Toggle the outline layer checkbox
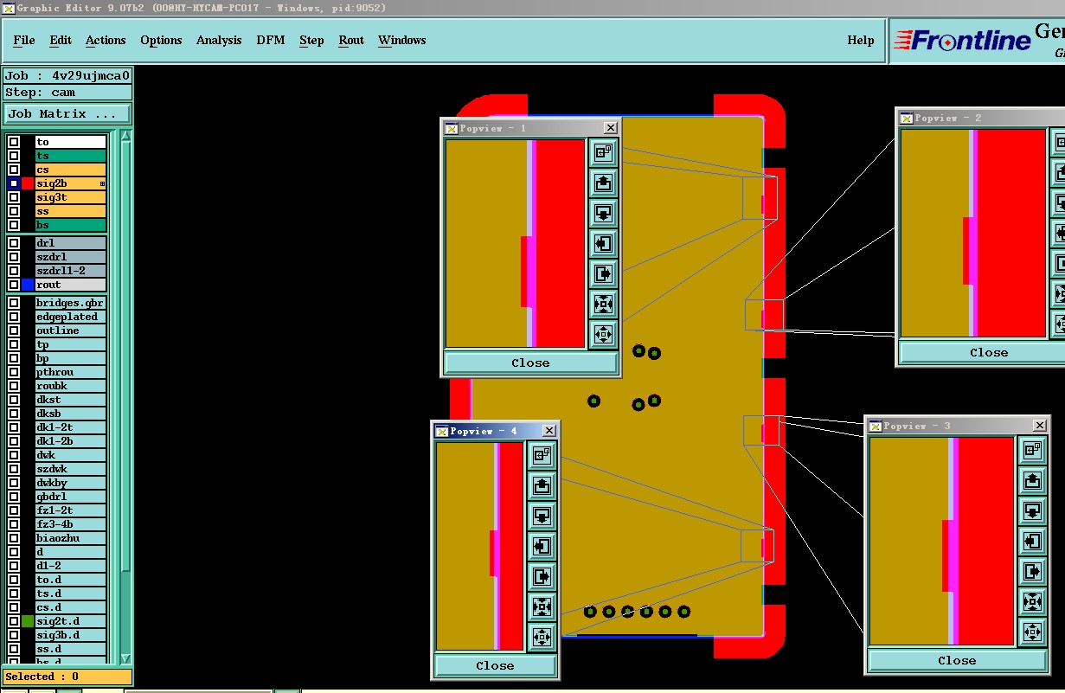 (x=14, y=330)
